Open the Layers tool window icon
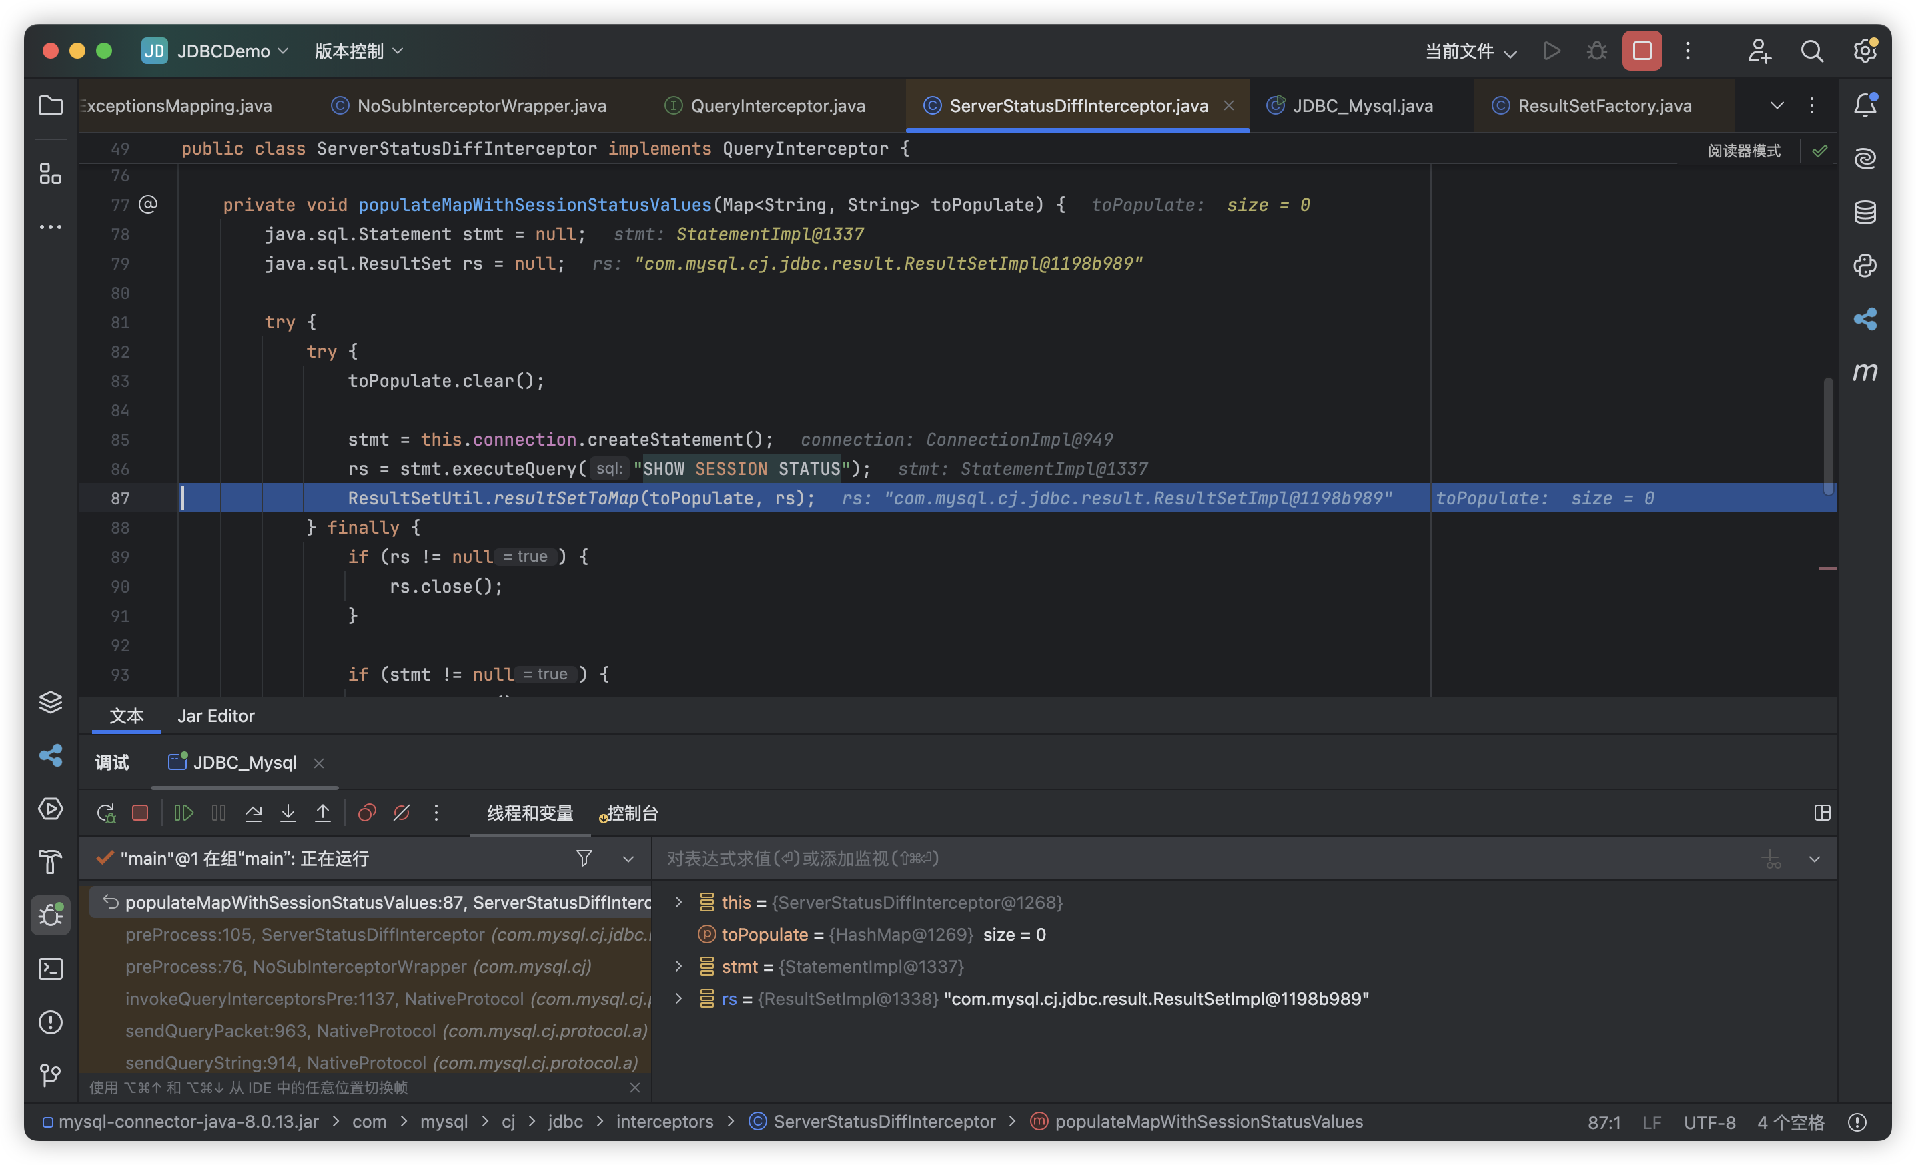This screenshot has width=1916, height=1165. click(51, 702)
